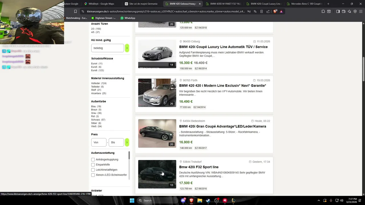Open BMW 420i Gran Coupé Advantage listing title
365x205 pixels.
(223, 126)
